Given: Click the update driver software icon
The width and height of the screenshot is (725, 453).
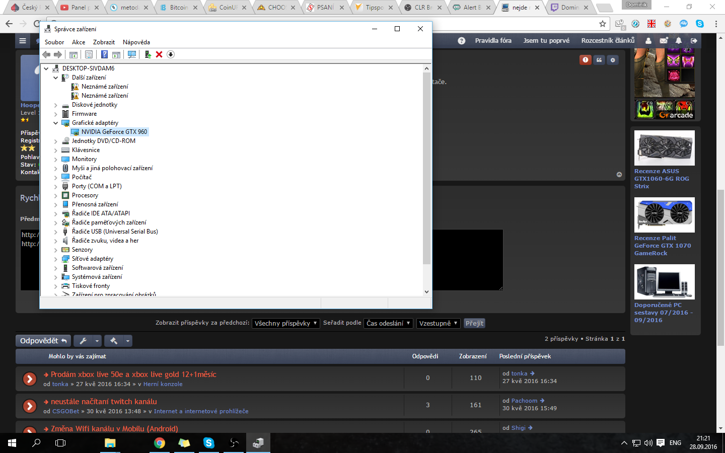Looking at the screenshot, I should pos(148,54).
